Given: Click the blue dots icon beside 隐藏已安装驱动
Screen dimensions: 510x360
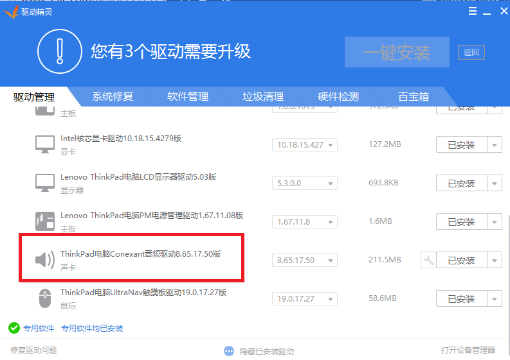Looking at the screenshot, I should (229, 351).
